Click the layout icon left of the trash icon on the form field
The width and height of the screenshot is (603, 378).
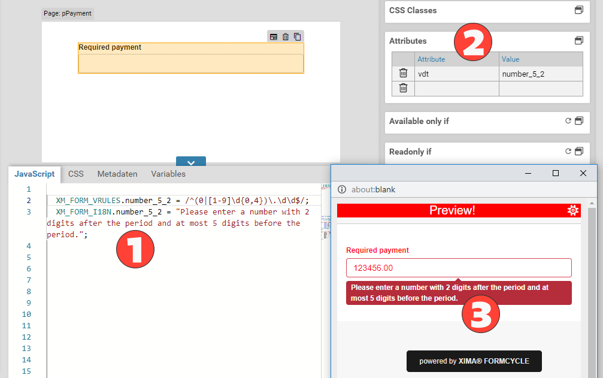coord(274,37)
